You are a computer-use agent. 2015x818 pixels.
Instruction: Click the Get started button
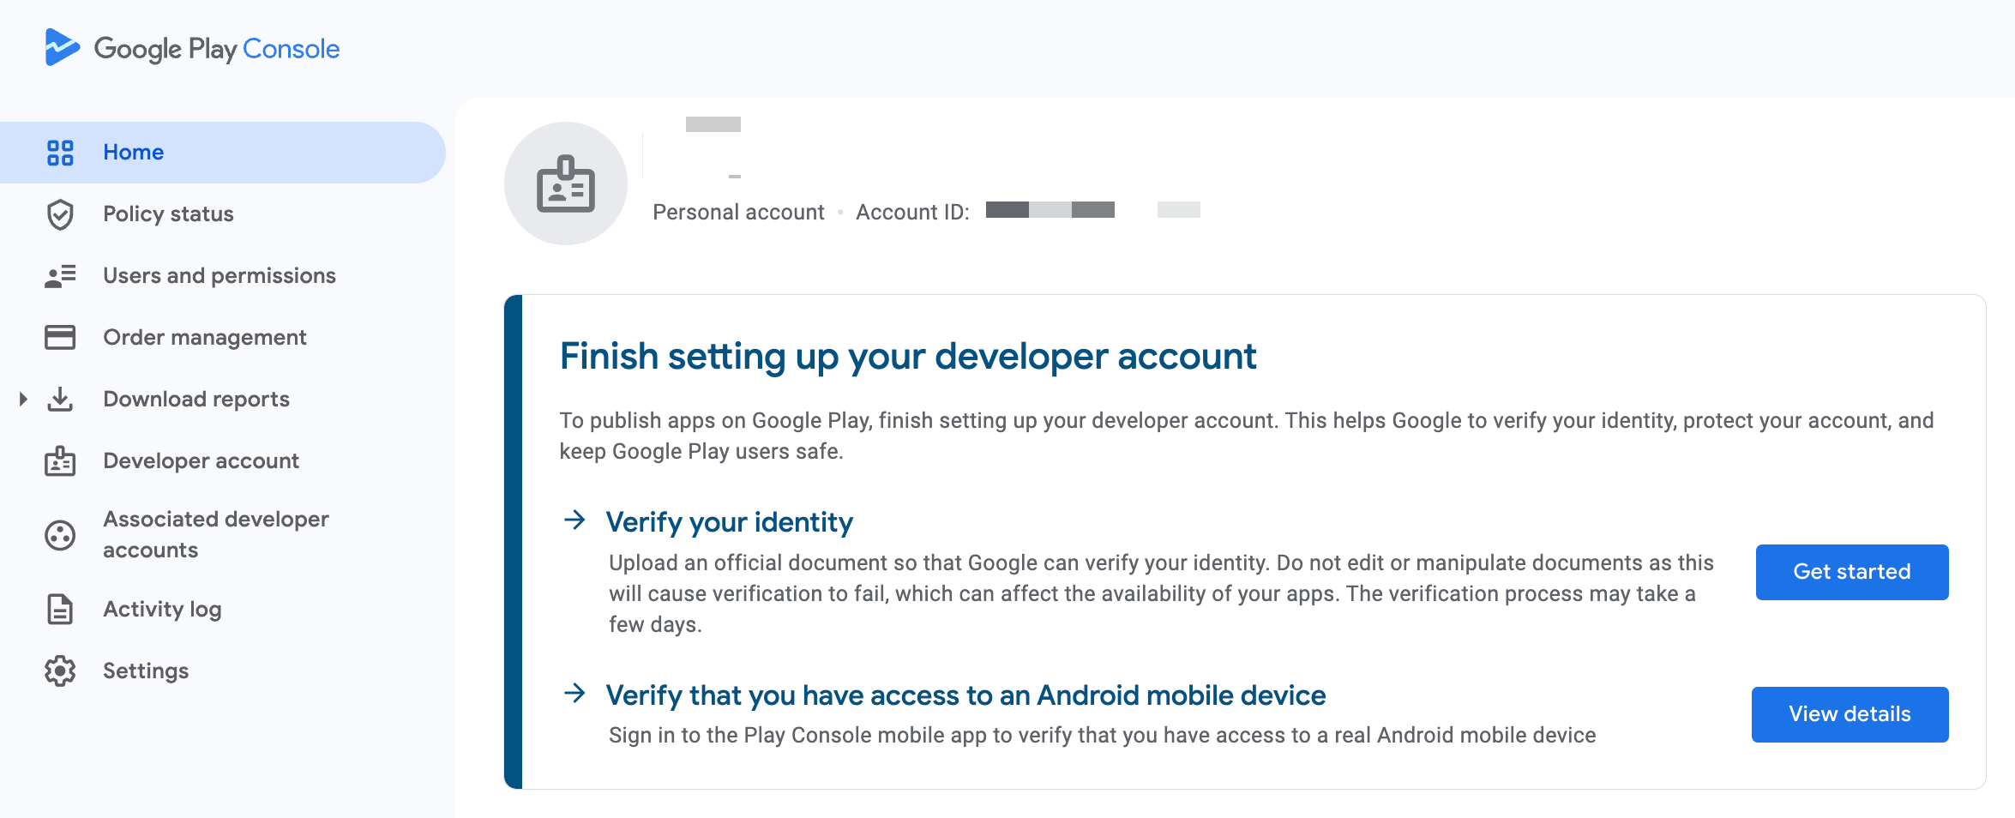point(1852,572)
